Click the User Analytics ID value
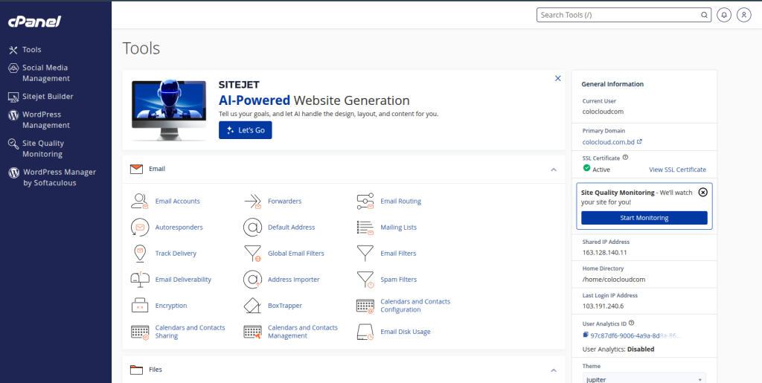Viewport: 762px width, 383px height. tap(635, 335)
